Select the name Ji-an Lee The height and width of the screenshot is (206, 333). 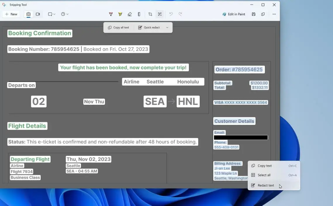(x=222, y=168)
